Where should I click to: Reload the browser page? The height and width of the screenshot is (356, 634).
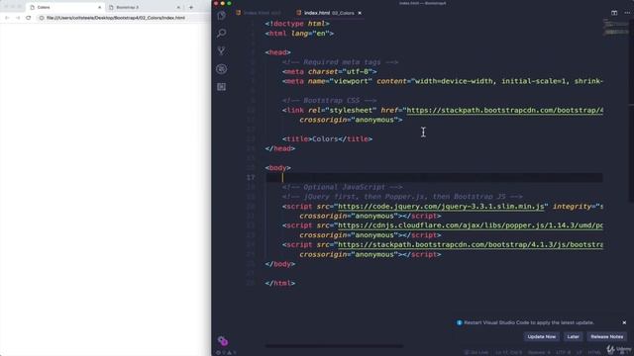(29, 18)
